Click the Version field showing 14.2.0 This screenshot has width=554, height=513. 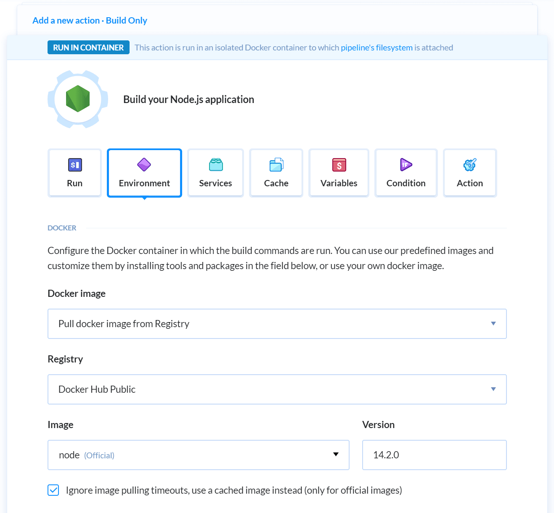pos(434,455)
